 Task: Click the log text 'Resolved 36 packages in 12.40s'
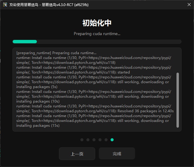coord(146,111)
